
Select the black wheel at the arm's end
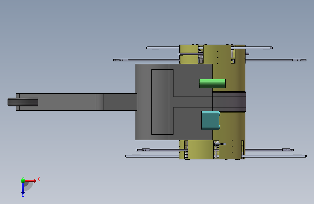[x=22, y=102]
